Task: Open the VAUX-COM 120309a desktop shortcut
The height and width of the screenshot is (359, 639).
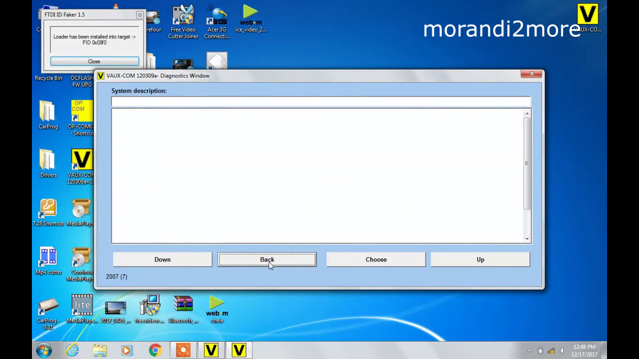Action: click(81, 167)
